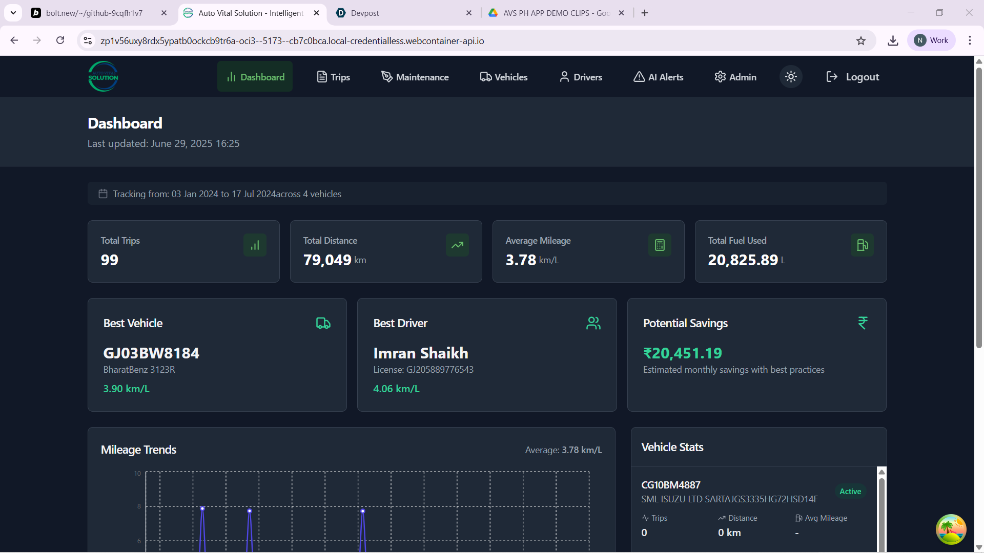Click the Total Fuel Used pump icon
This screenshot has width=984, height=553.
862,245
